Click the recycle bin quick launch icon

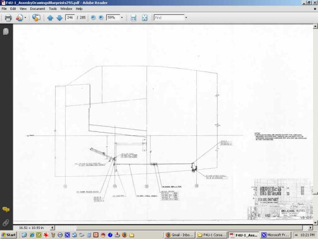click(x=53, y=235)
